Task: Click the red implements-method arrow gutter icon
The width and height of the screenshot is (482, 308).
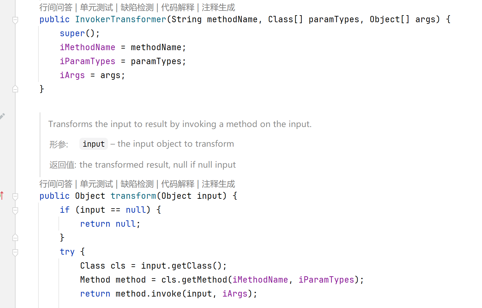Action: point(2,195)
